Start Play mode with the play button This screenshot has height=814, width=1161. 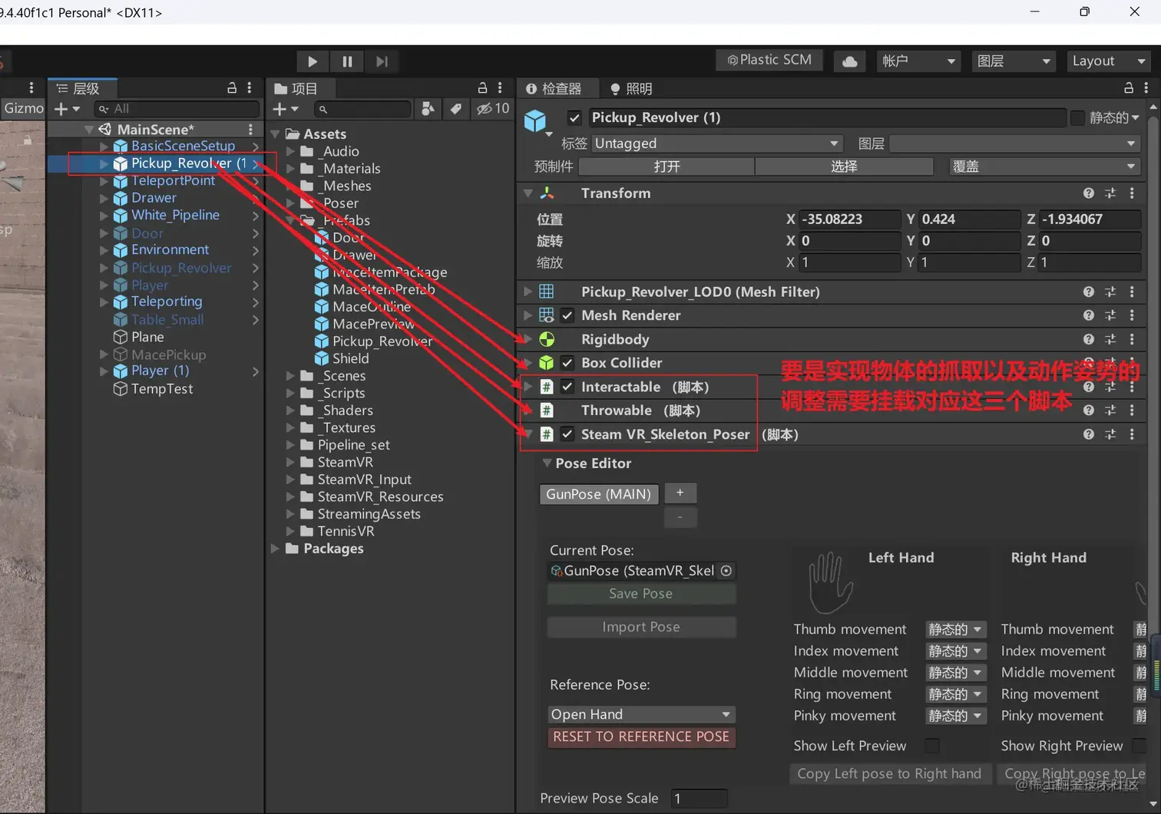click(x=313, y=61)
